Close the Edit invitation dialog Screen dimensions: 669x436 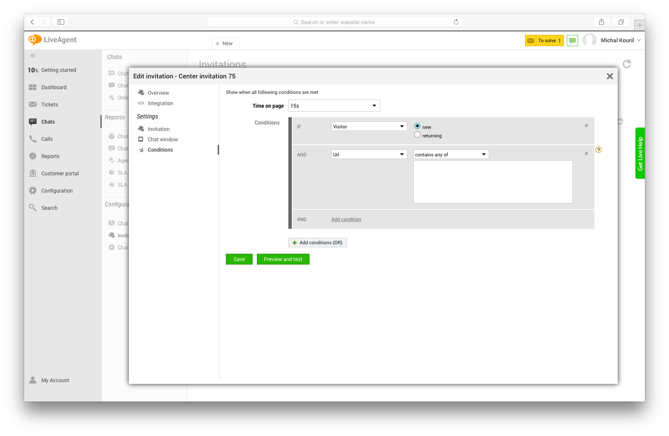610,76
